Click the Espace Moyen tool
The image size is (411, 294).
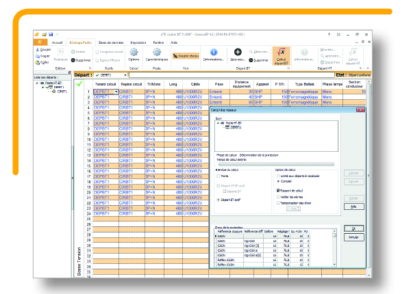108,60
